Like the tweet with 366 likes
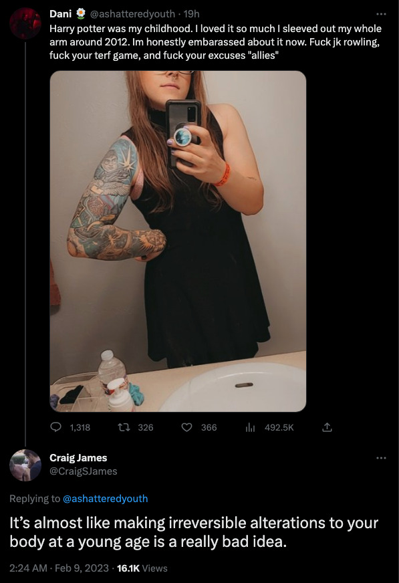The height and width of the screenshot is (583, 399). pos(186,427)
